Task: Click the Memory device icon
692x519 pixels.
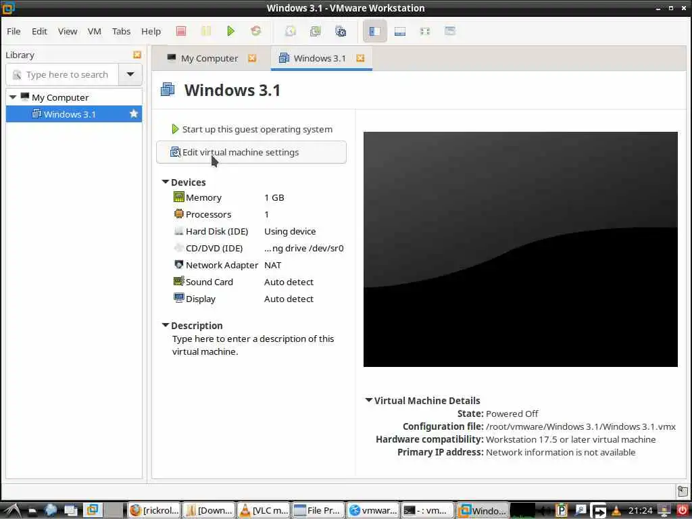Action: click(178, 197)
